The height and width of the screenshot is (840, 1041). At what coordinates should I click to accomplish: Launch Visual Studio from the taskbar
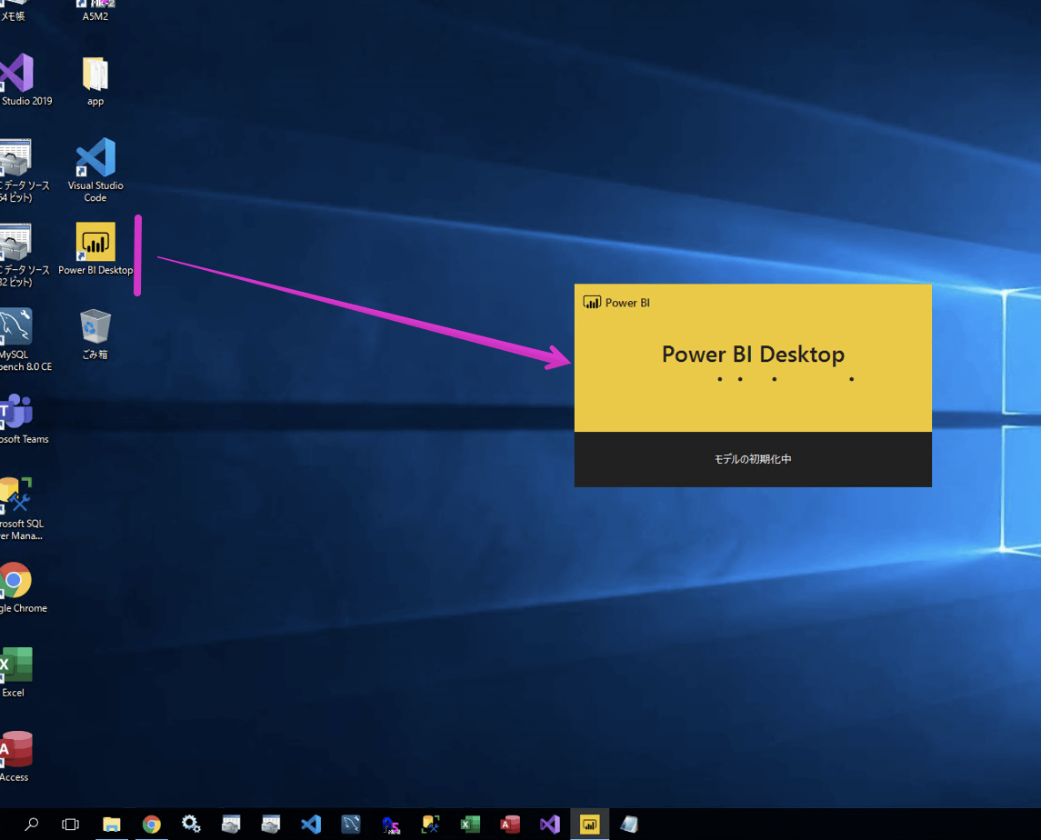click(x=550, y=824)
